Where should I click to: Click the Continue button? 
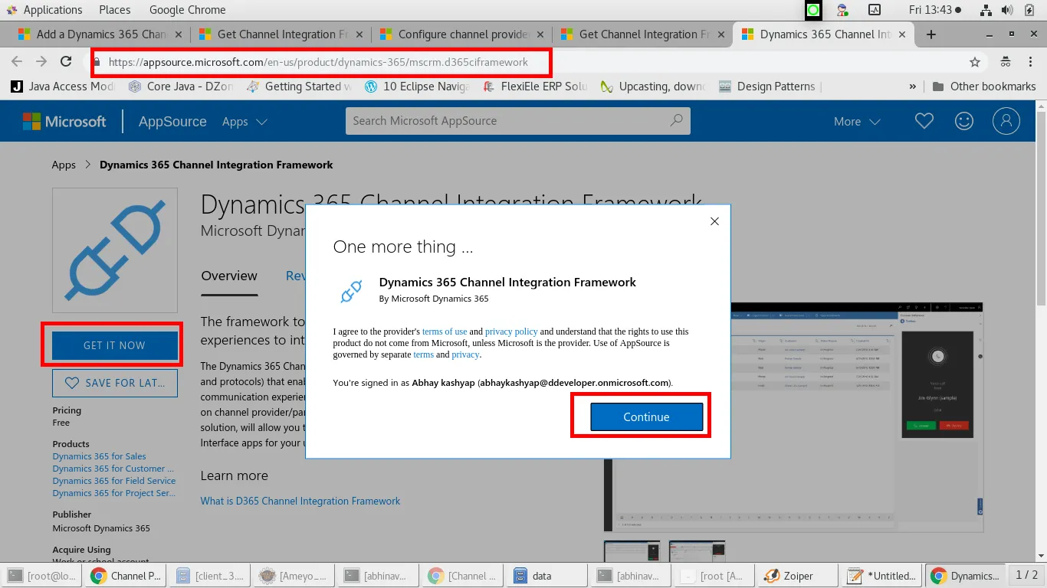coord(646,416)
